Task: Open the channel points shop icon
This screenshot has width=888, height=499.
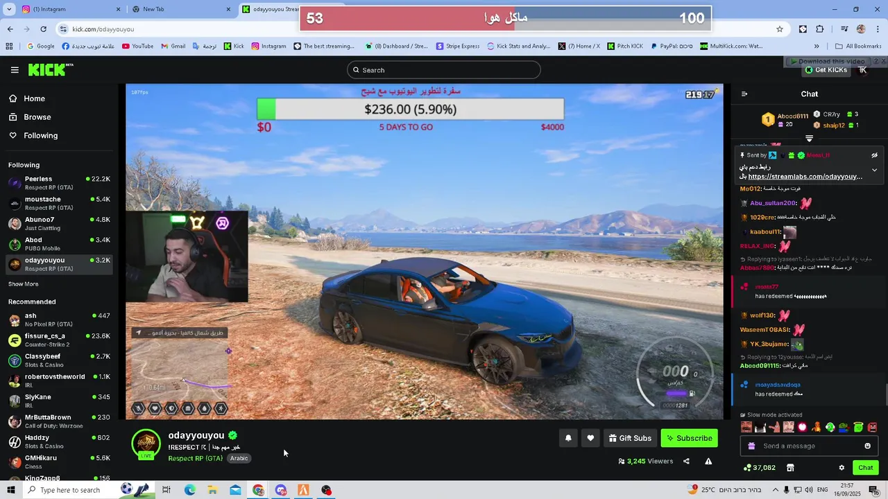Action: pyautogui.click(x=789, y=468)
